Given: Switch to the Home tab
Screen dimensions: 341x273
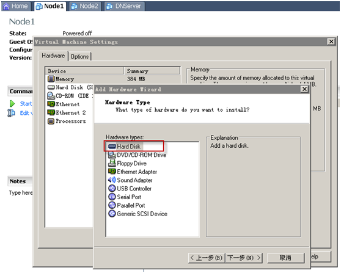Looking at the screenshot, I should point(16,6).
